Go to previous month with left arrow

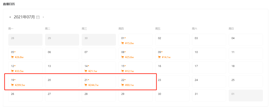point(10,17)
